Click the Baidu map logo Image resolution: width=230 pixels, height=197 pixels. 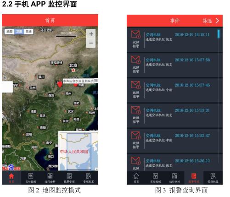11,167
